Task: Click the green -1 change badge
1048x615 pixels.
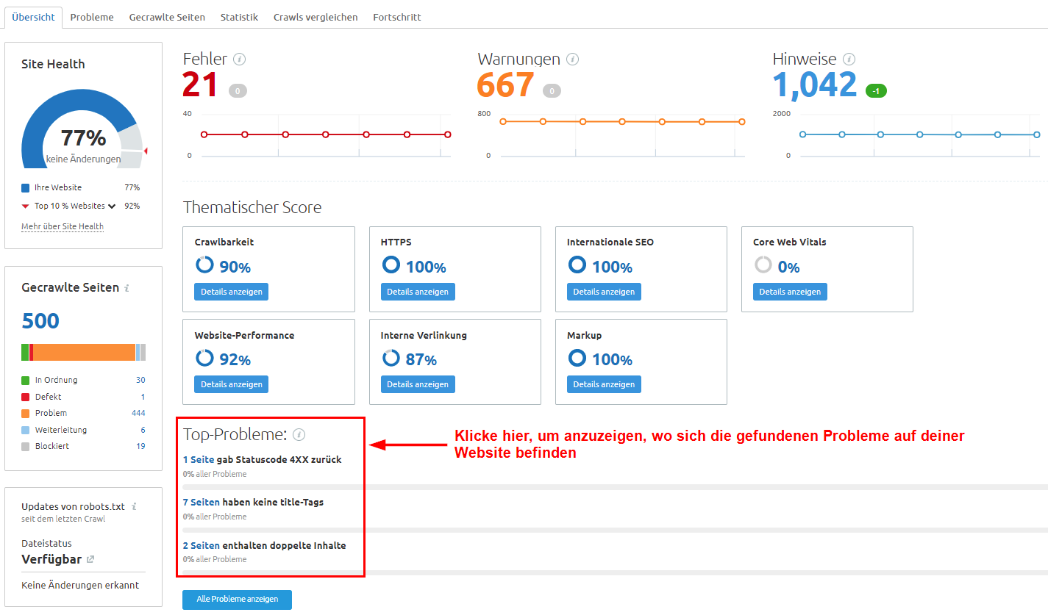Action: pos(876,91)
